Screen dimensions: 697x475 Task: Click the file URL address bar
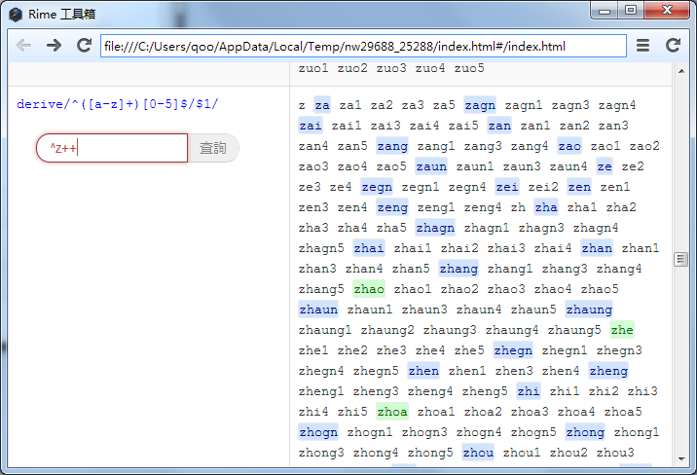pyautogui.click(x=363, y=46)
